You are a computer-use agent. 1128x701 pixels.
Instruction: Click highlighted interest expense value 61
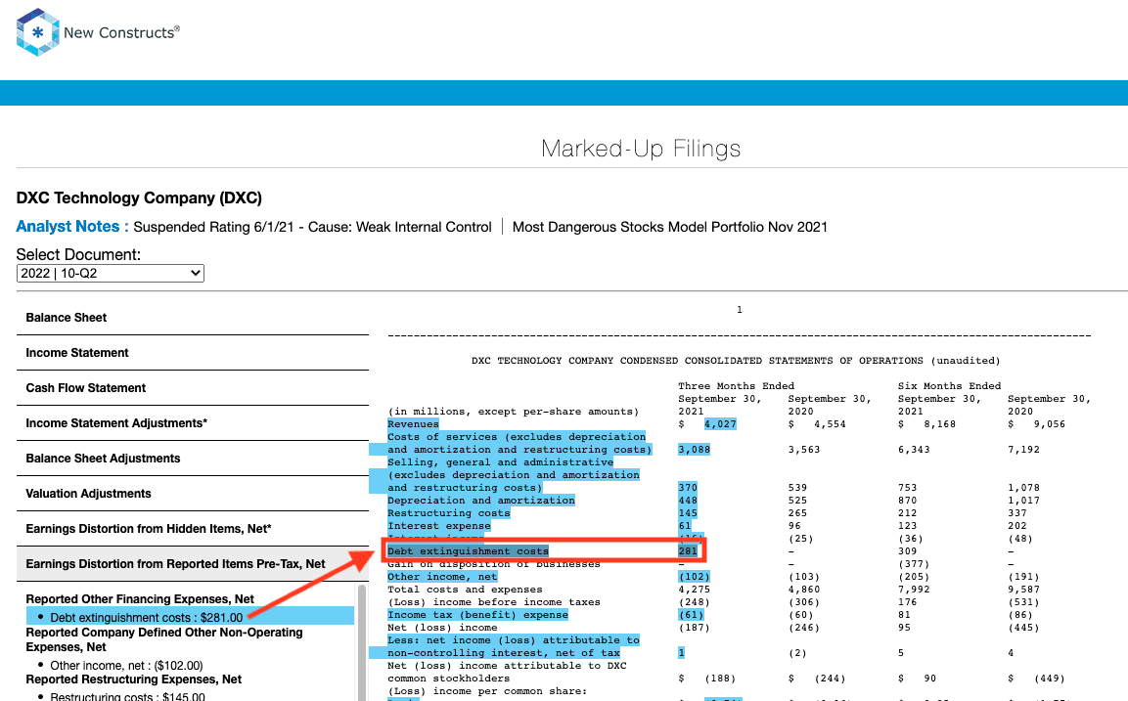(684, 526)
